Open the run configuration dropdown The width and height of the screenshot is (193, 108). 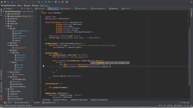[22, 2]
